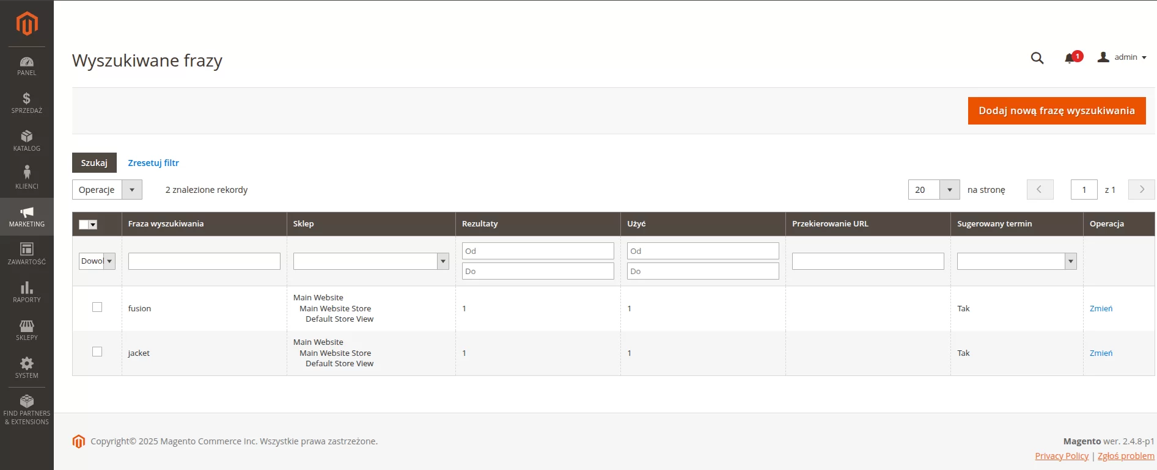This screenshot has width=1157, height=470.
Task: Open the System menu in sidebar
Action: point(27,367)
